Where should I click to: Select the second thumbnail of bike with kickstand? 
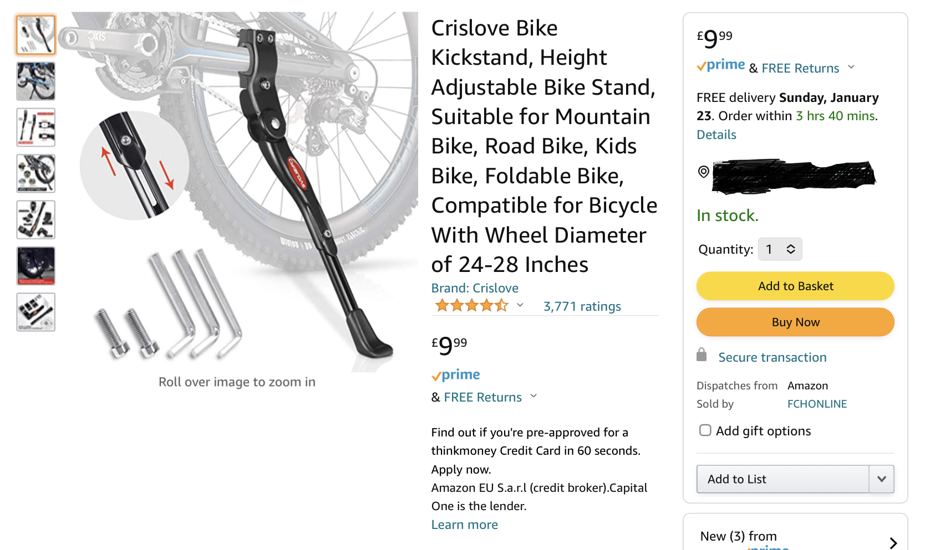tap(36, 81)
